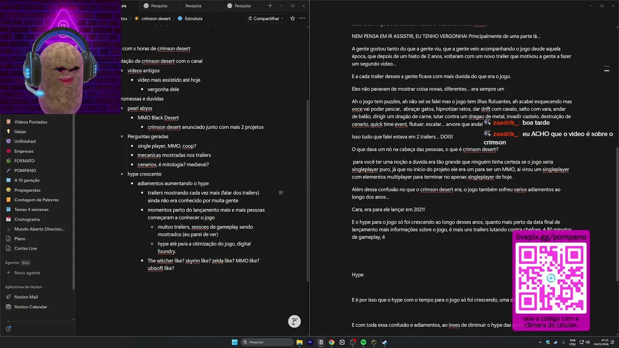Open the Ideias lightbulb page
This screenshot has width=619, height=348.
(20, 131)
